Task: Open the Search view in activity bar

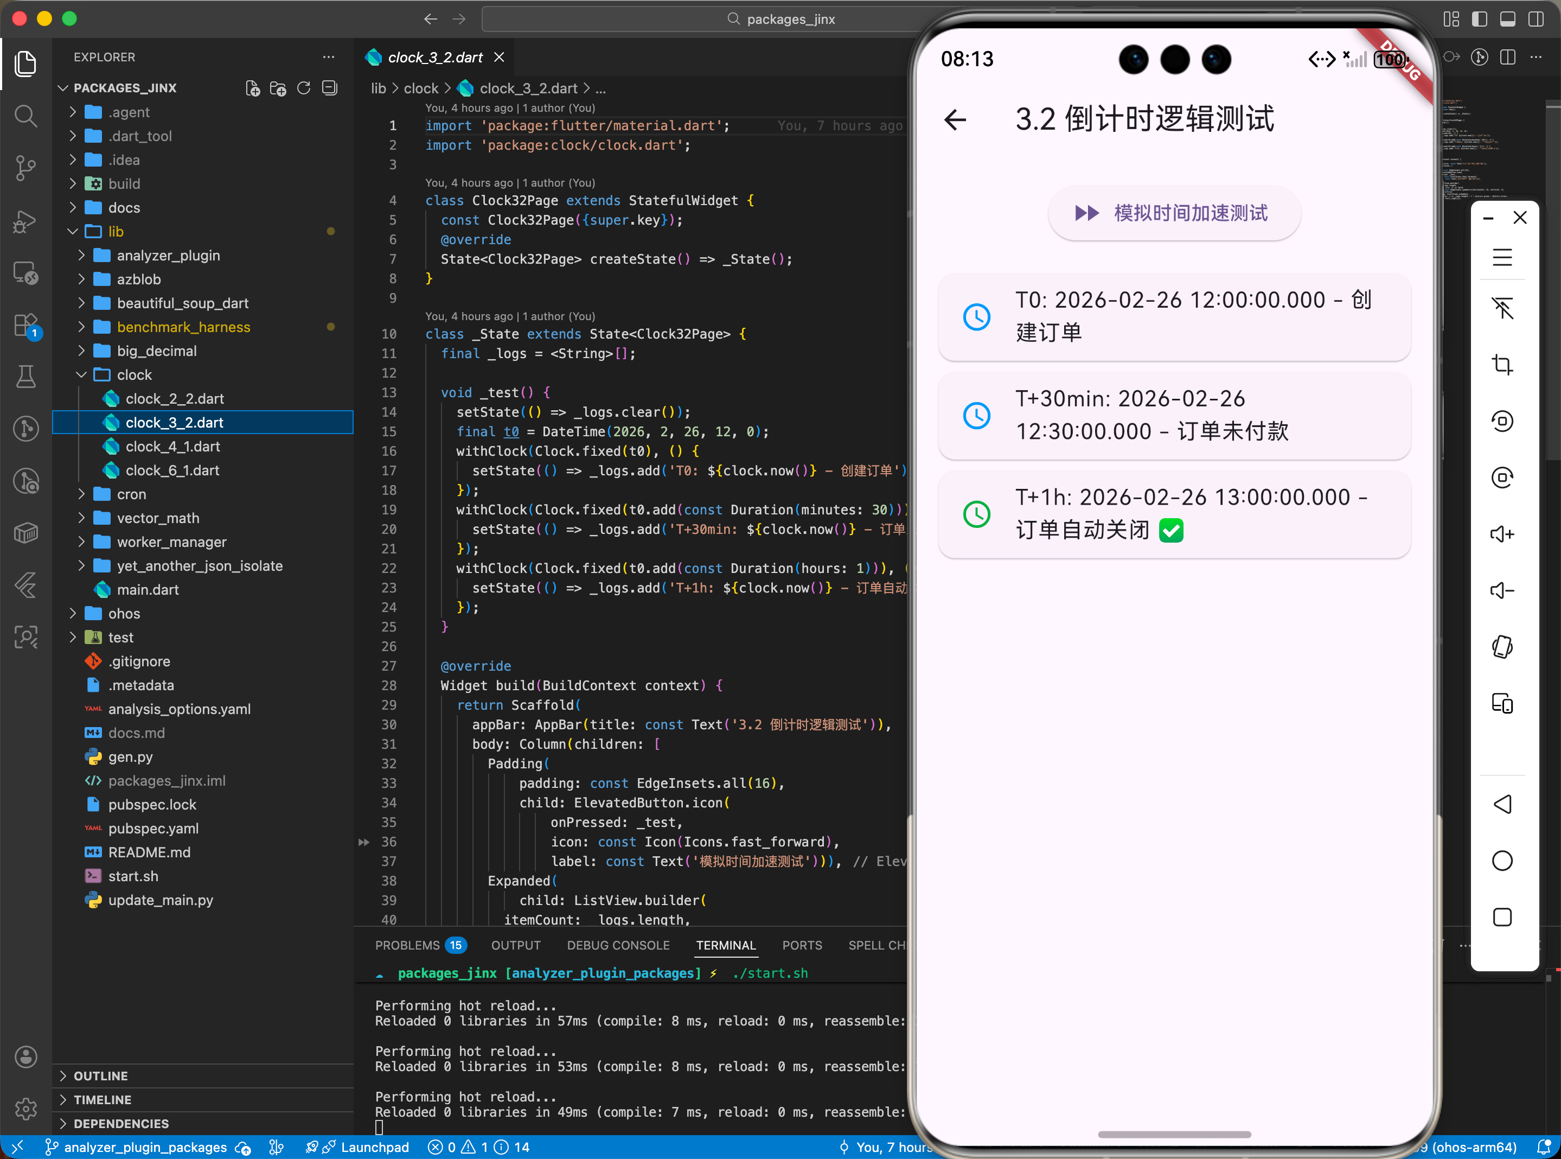Action: tap(26, 115)
